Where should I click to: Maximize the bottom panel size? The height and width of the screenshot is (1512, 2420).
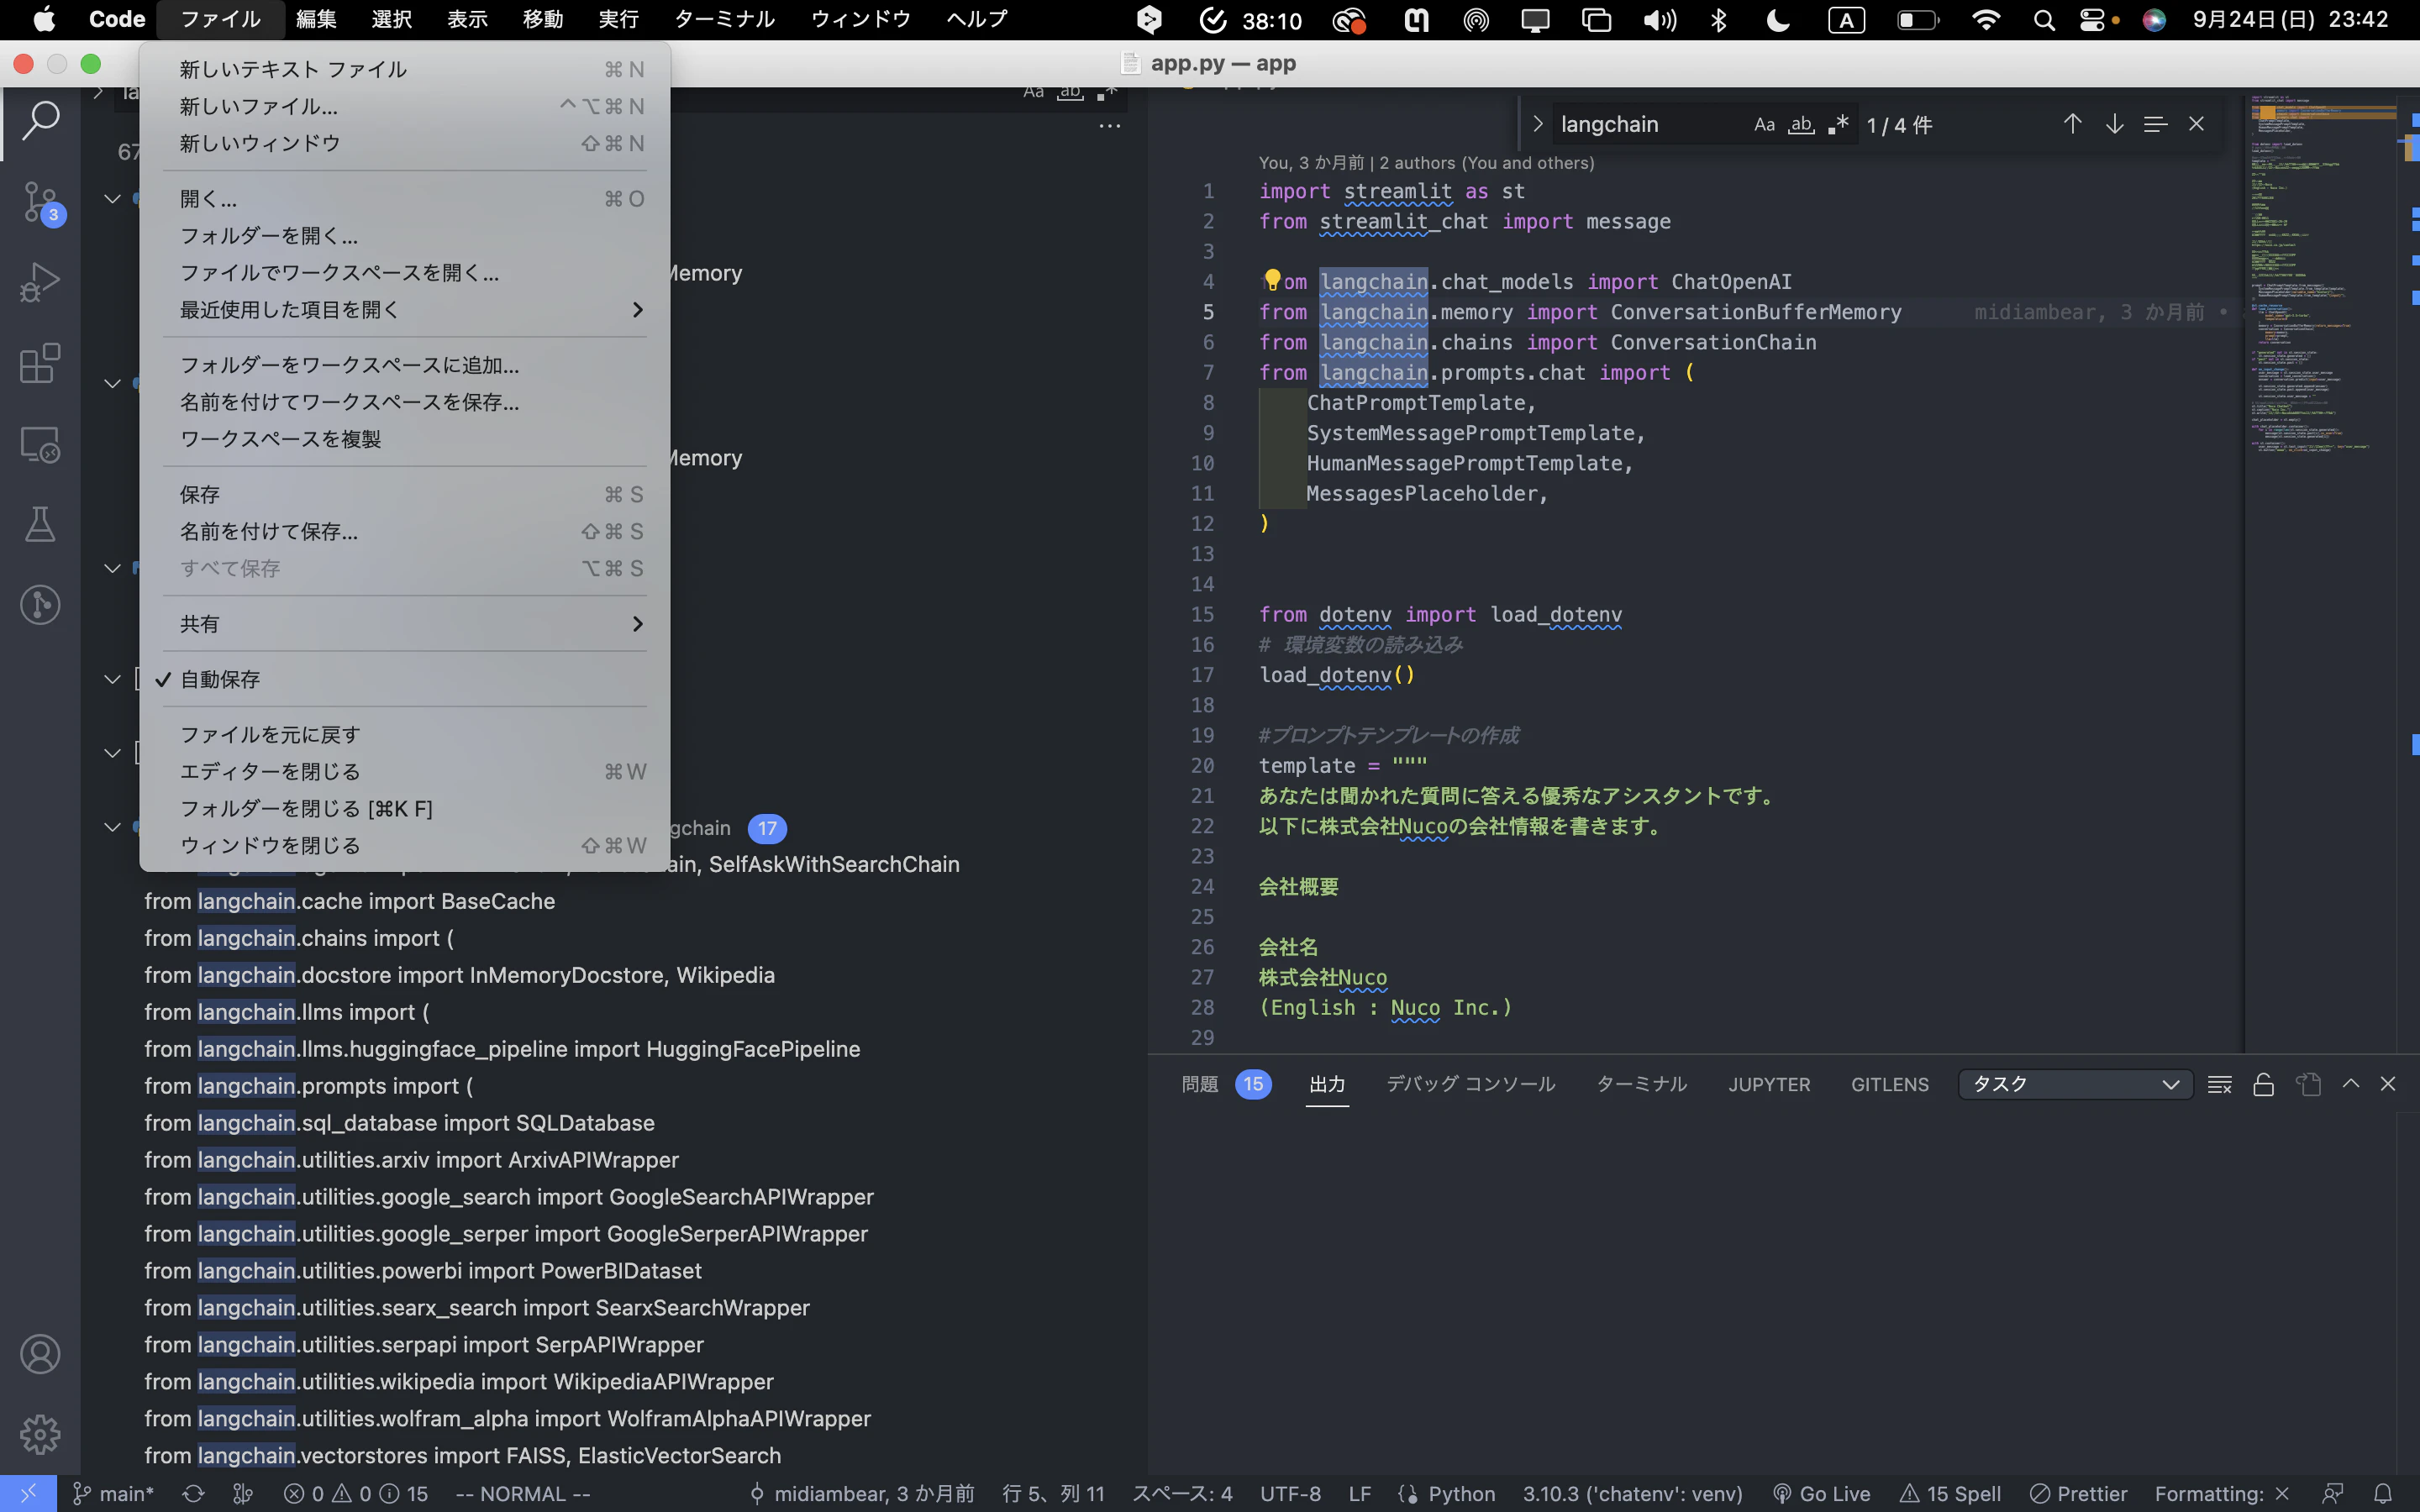(2351, 1084)
